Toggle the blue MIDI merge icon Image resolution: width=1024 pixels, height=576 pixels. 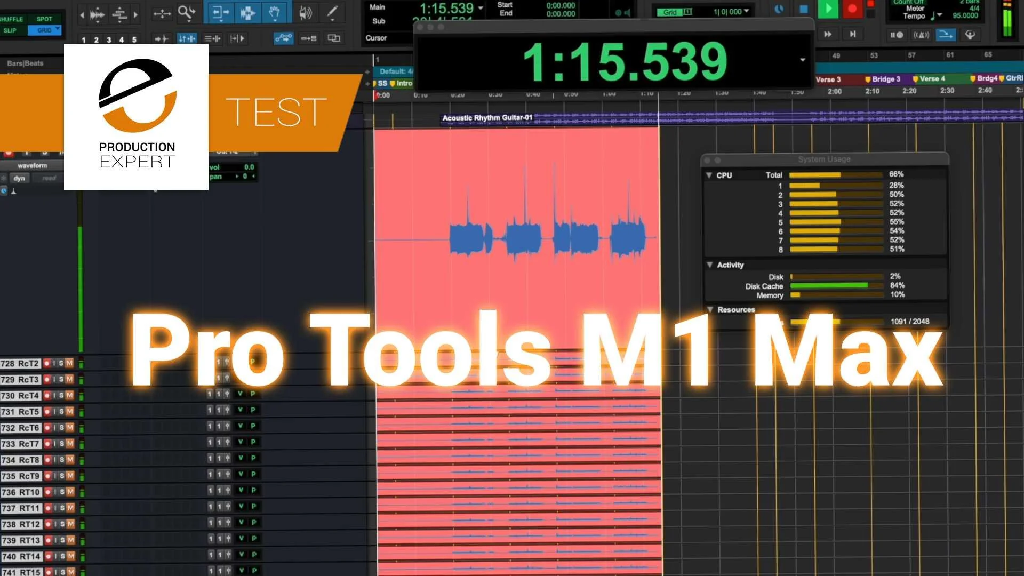(946, 35)
